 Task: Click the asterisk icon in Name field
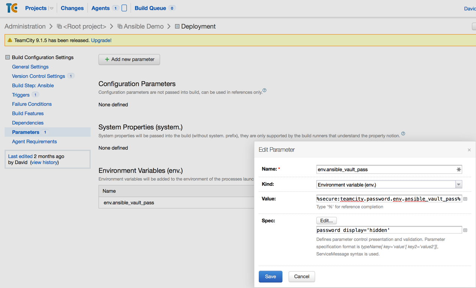click(x=458, y=169)
